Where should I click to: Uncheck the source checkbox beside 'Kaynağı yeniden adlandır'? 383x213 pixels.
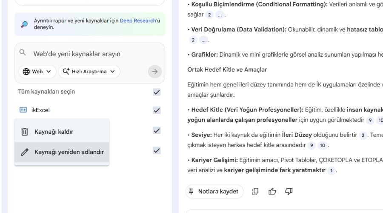157,150
